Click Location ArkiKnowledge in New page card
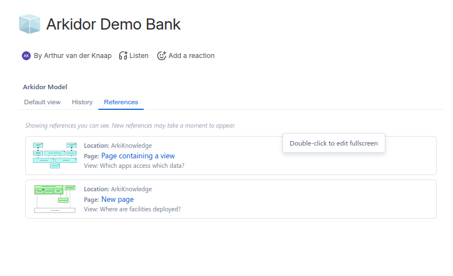The width and height of the screenshot is (453, 276). tap(118, 189)
